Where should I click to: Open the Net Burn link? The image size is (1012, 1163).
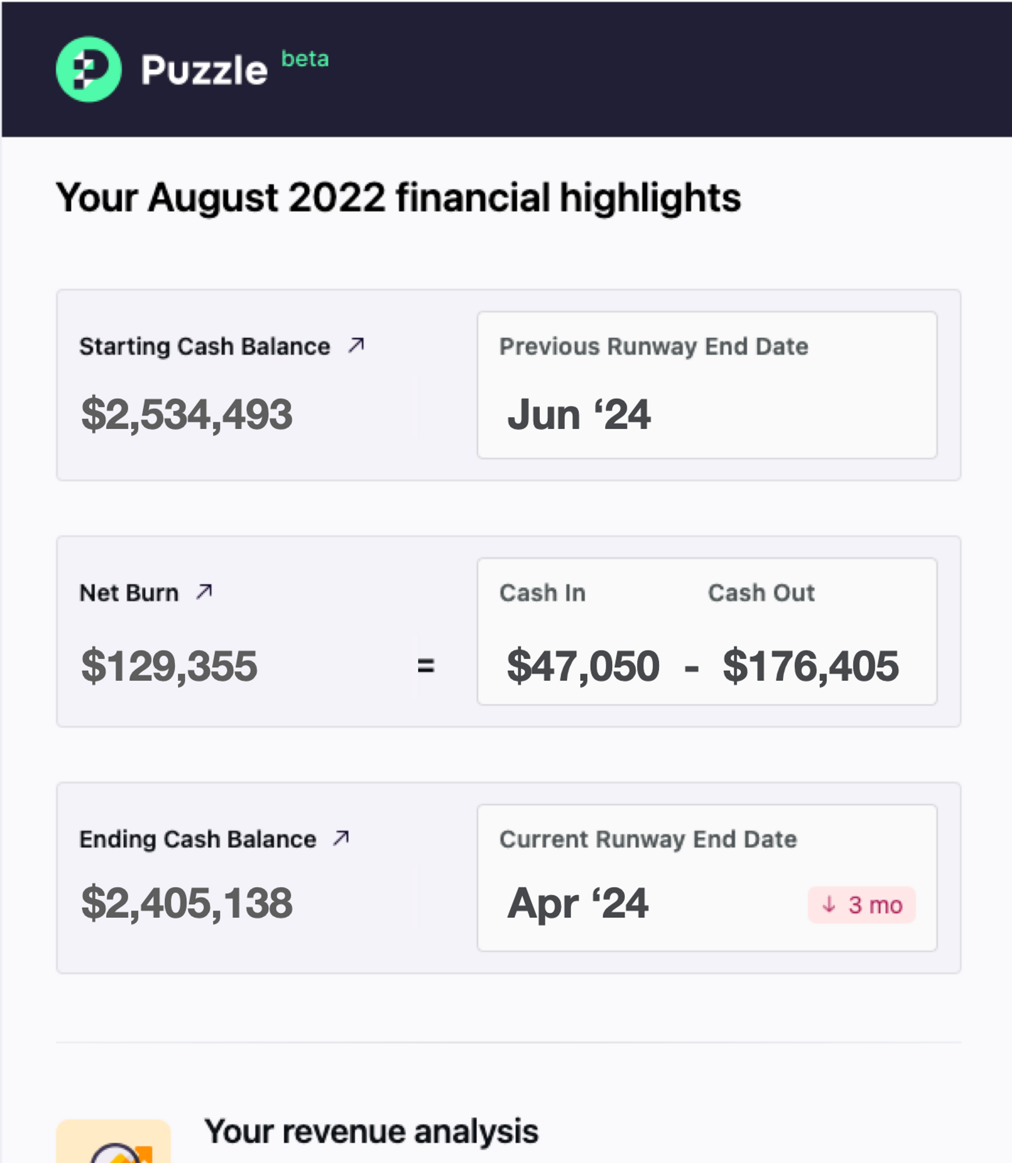(x=129, y=593)
